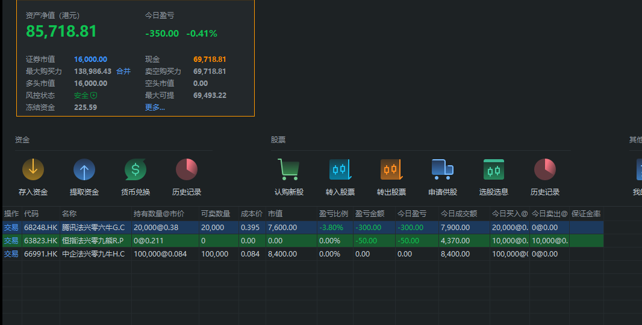This screenshot has width=642, height=325.
Task: Sort by the 今日买入@ column header
Action: click(x=510, y=213)
